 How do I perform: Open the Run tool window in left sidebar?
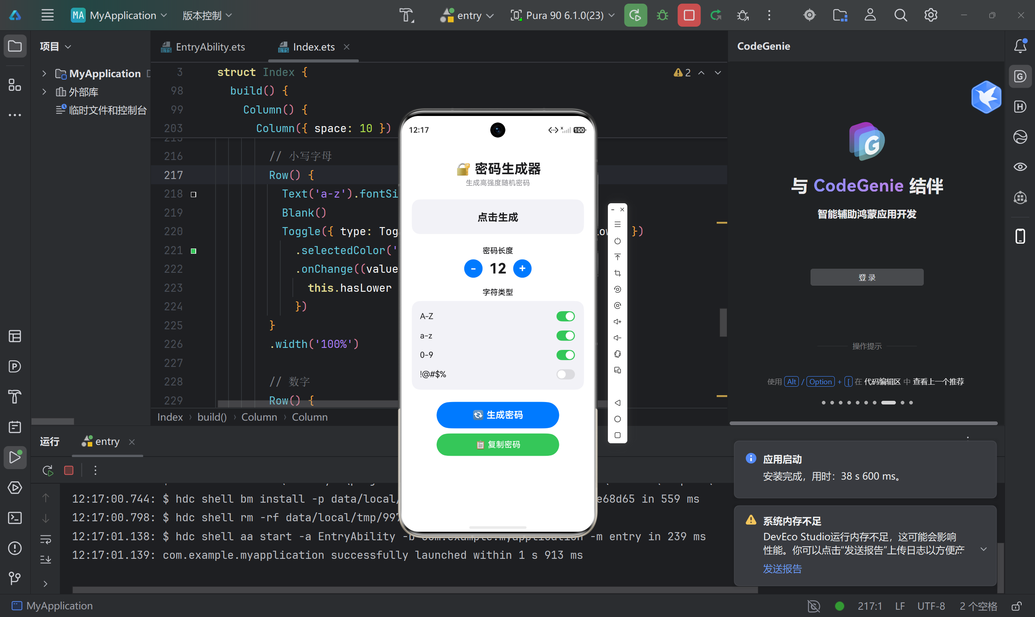(15, 457)
